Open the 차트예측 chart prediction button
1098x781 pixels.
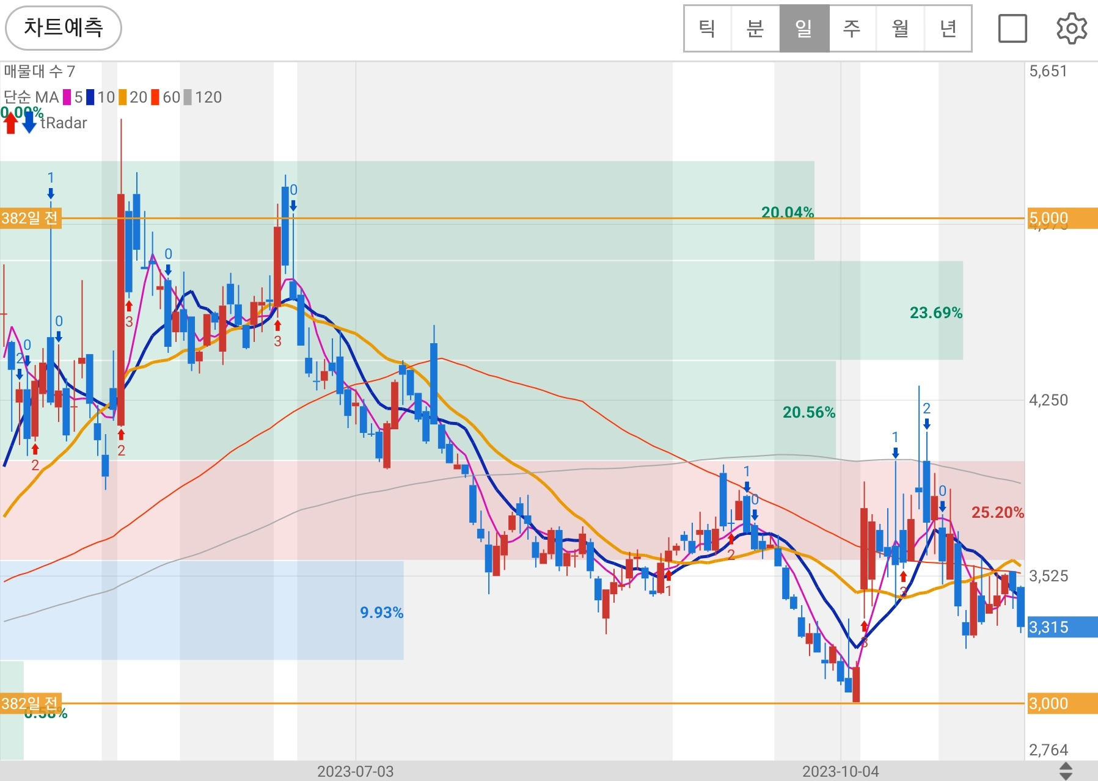pyautogui.click(x=64, y=28)
